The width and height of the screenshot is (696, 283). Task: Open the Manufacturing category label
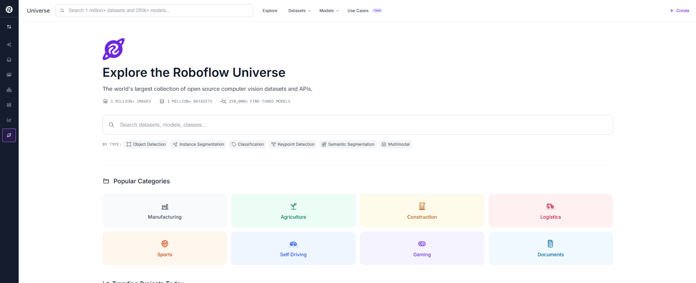[165, 217]
